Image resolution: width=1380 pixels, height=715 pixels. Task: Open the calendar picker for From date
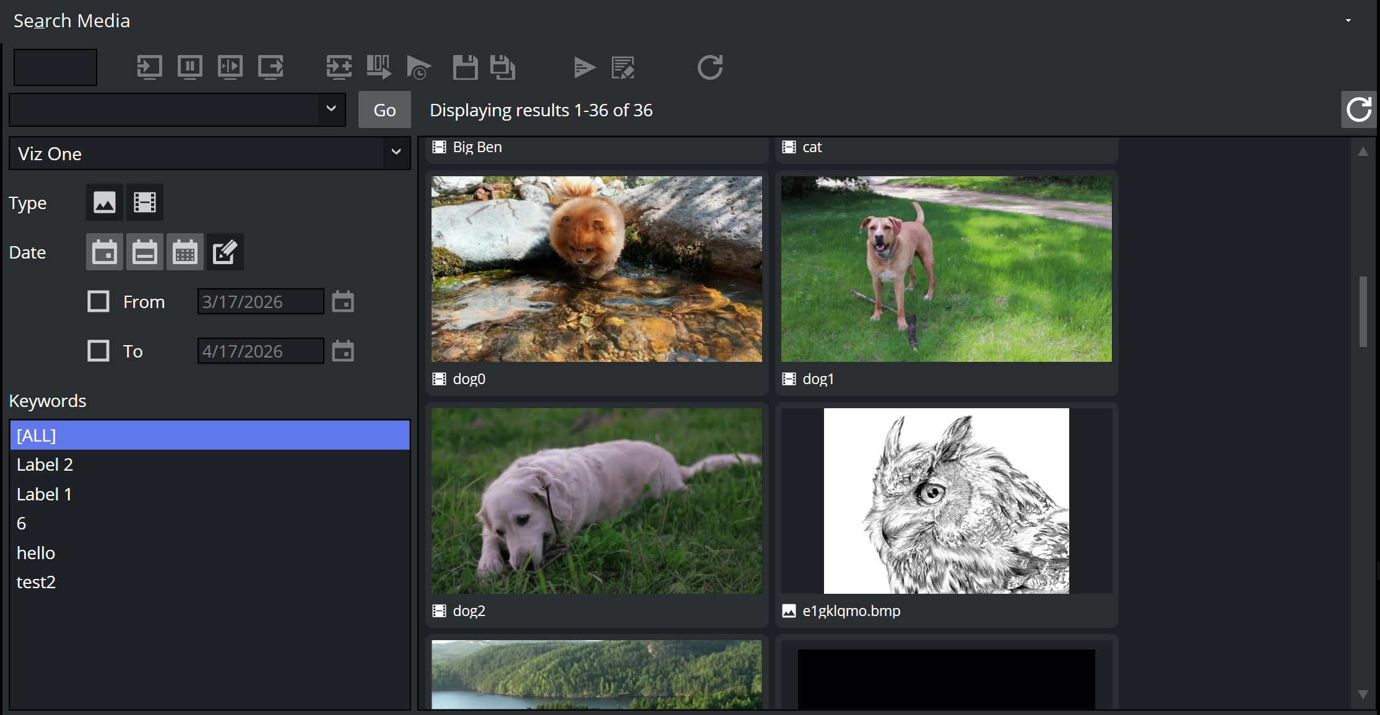343,301
